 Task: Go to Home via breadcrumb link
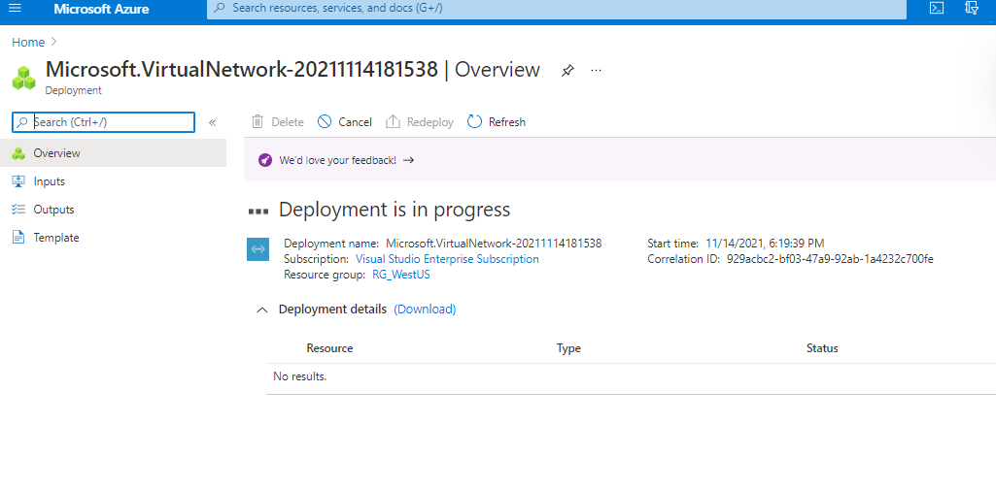click(x=28, y=42)
